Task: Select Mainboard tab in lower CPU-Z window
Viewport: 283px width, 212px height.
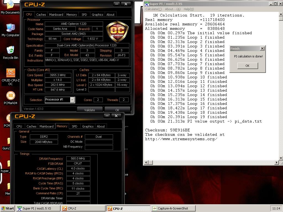Action: 46,126
